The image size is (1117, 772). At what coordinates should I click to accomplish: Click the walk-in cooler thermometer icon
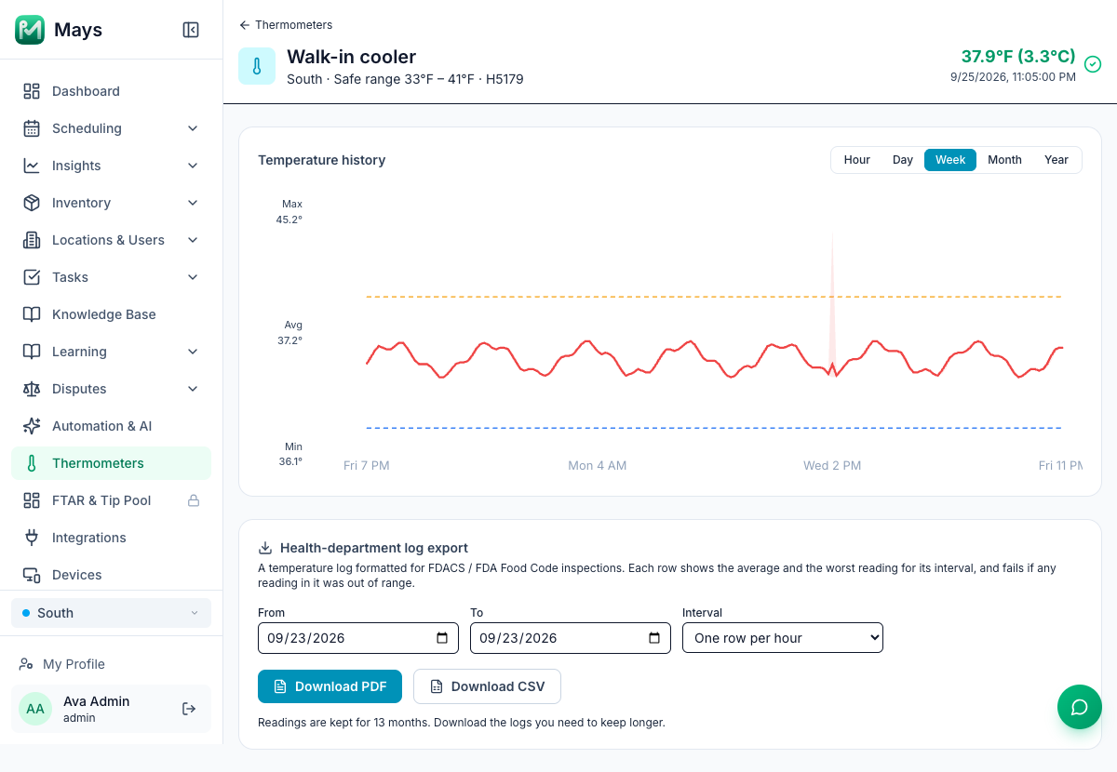(257, 66)
